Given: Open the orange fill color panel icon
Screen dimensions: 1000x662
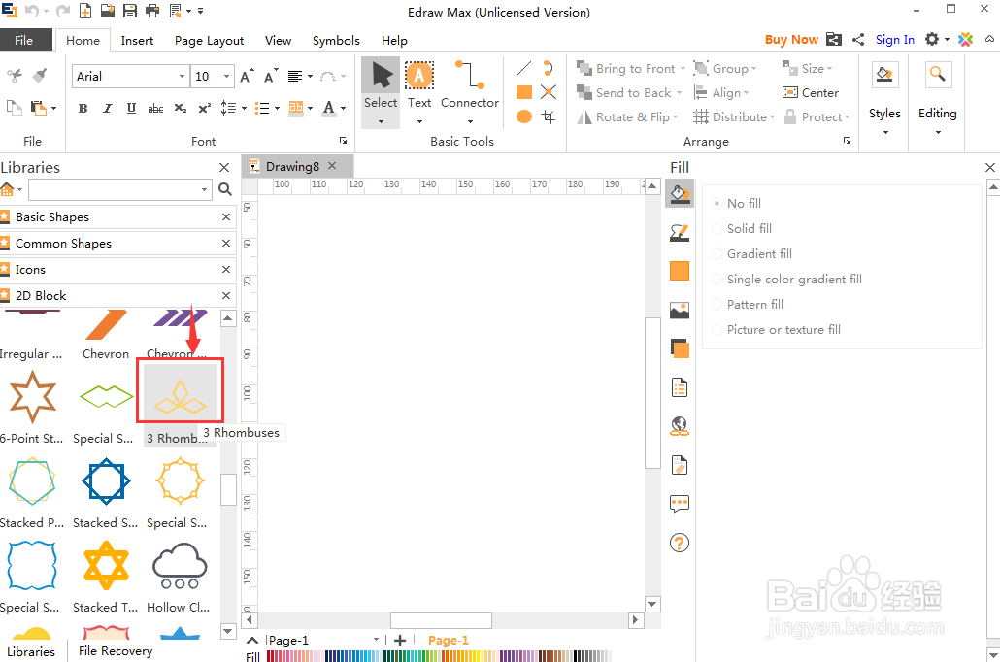Looking at the screenshot, I should point(680,271).
